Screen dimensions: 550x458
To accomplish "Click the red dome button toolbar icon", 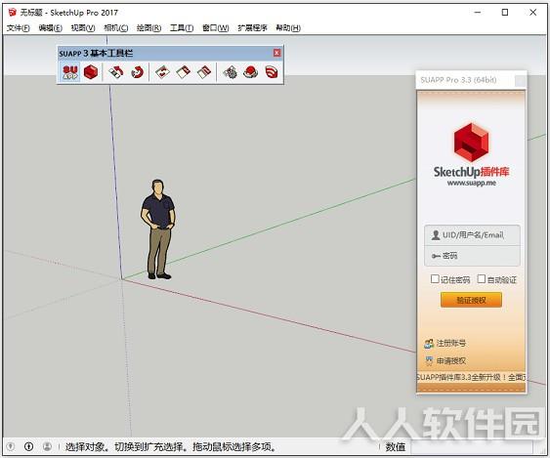I will [251, 72].
